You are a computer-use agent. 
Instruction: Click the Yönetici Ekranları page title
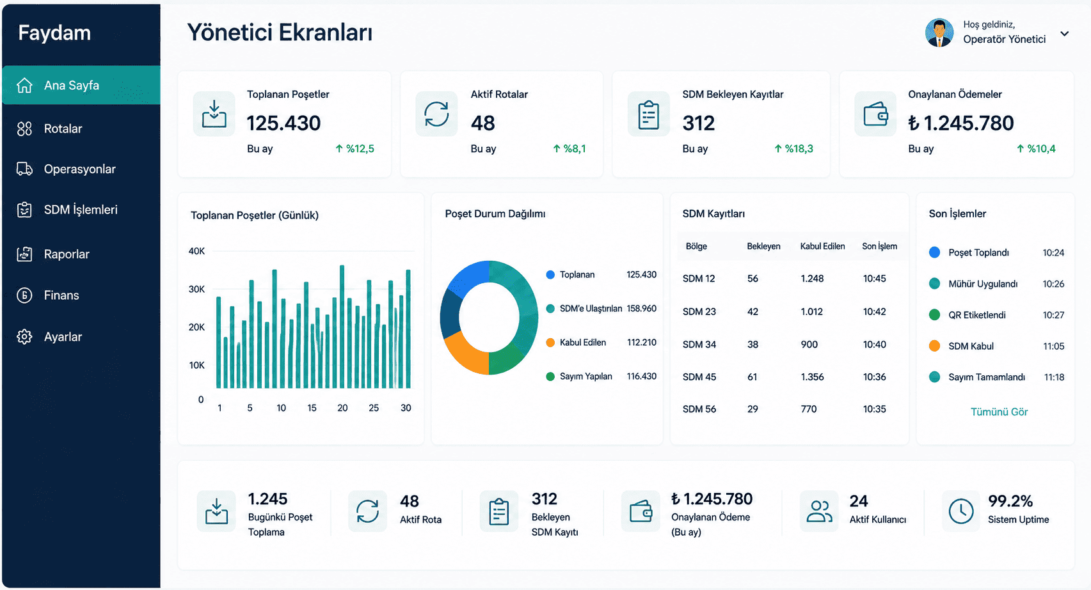coord(280,33)
